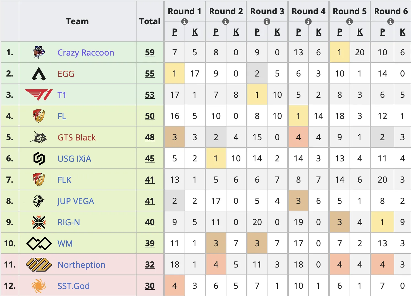Click the RIG-N team logo
This screenshot has width=411, height=296.
click(39, 222)
